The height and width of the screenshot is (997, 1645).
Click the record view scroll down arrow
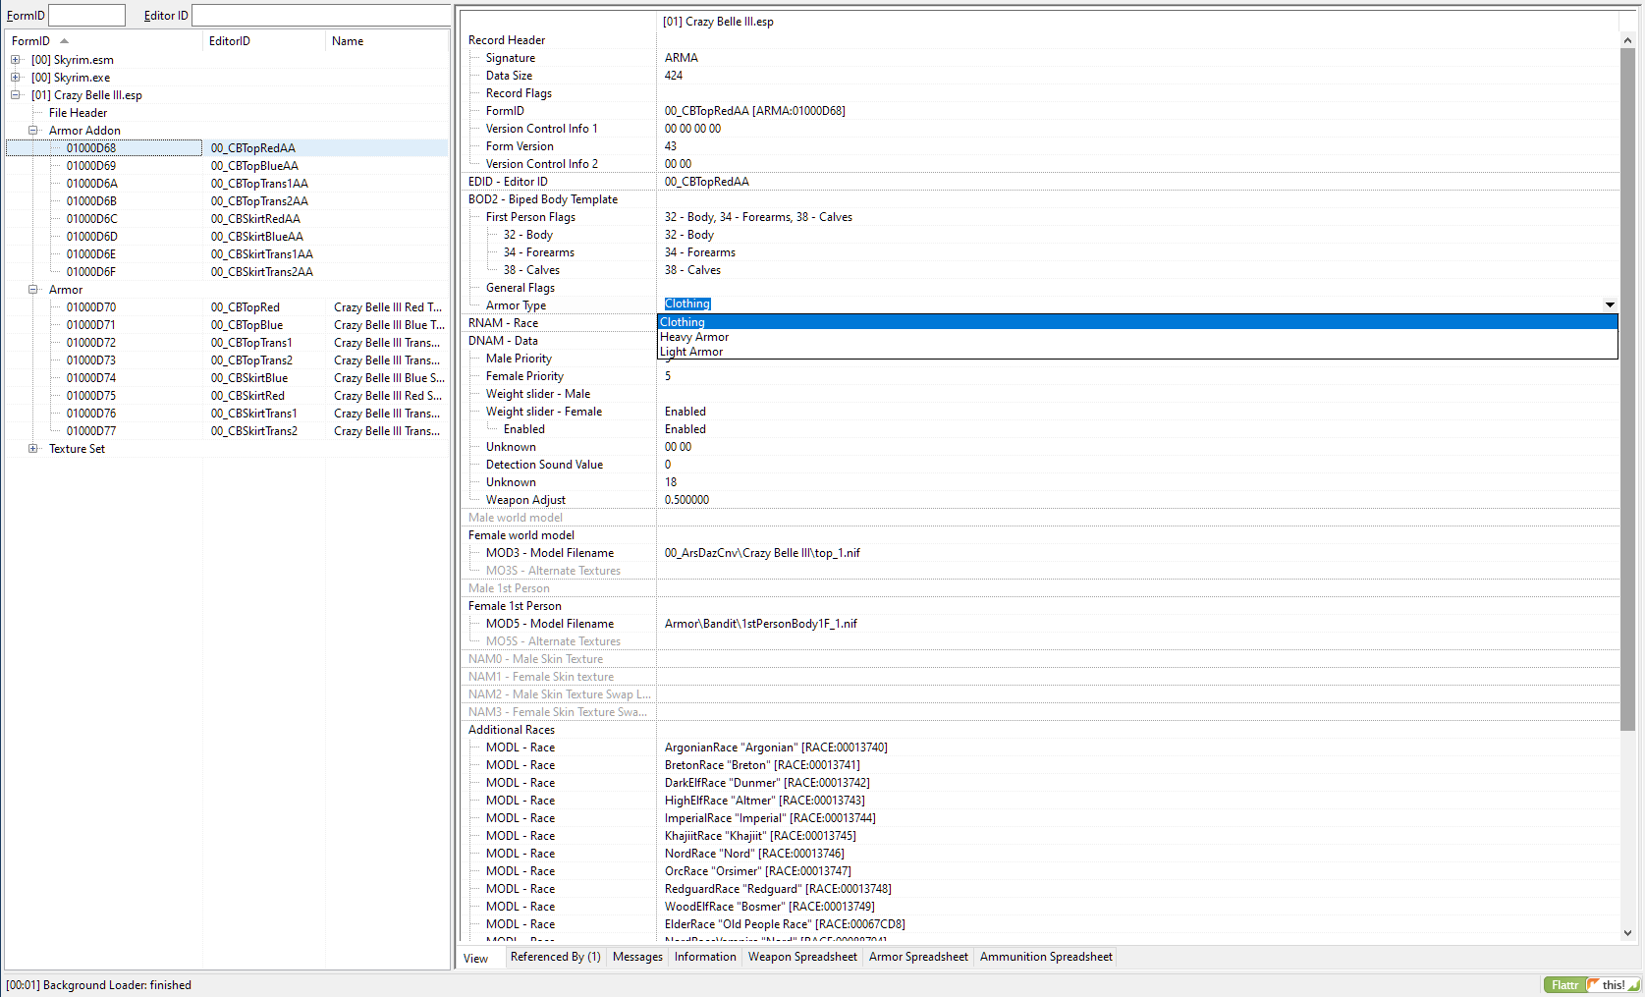click(1627, 933)
